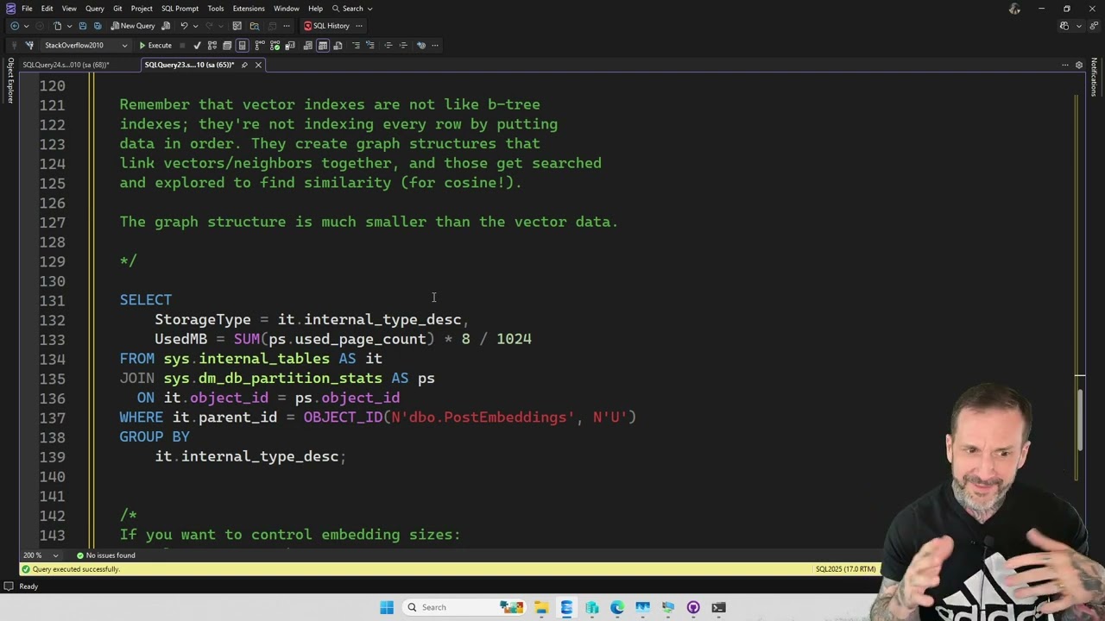The width and height of the screenshot is (1105, 621).
Task: Click the Find in Files icon
Action: point(255,25)
